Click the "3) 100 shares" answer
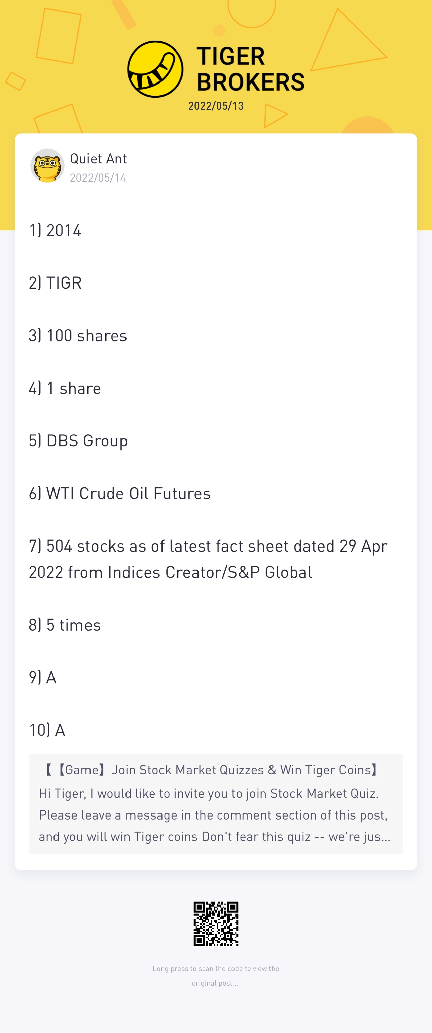 click(x=78, y=336)
